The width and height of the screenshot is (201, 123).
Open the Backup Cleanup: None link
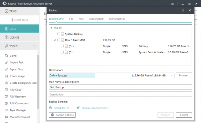94,108
